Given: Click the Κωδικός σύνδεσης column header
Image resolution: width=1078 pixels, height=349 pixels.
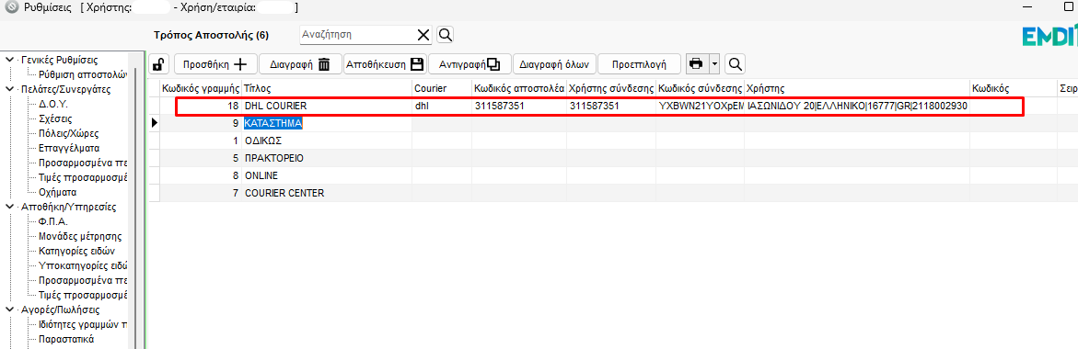Looking at the screenshot, I should [x=700, y=88].
